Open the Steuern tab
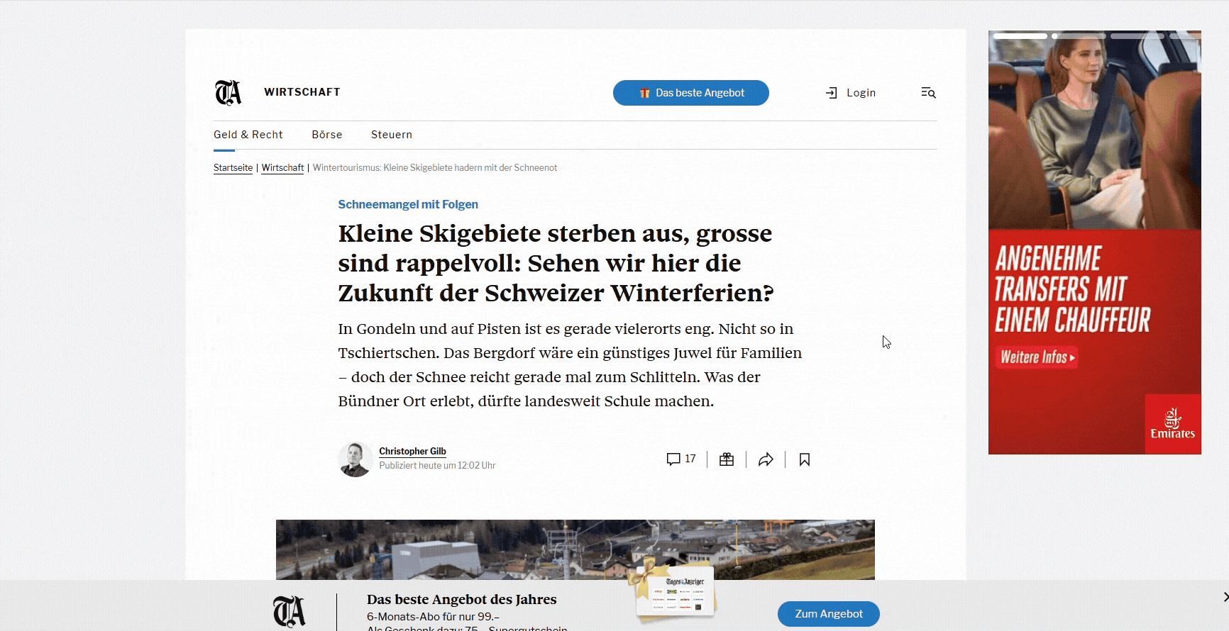This screenshot has width=1229, height=631. point(392,135)
